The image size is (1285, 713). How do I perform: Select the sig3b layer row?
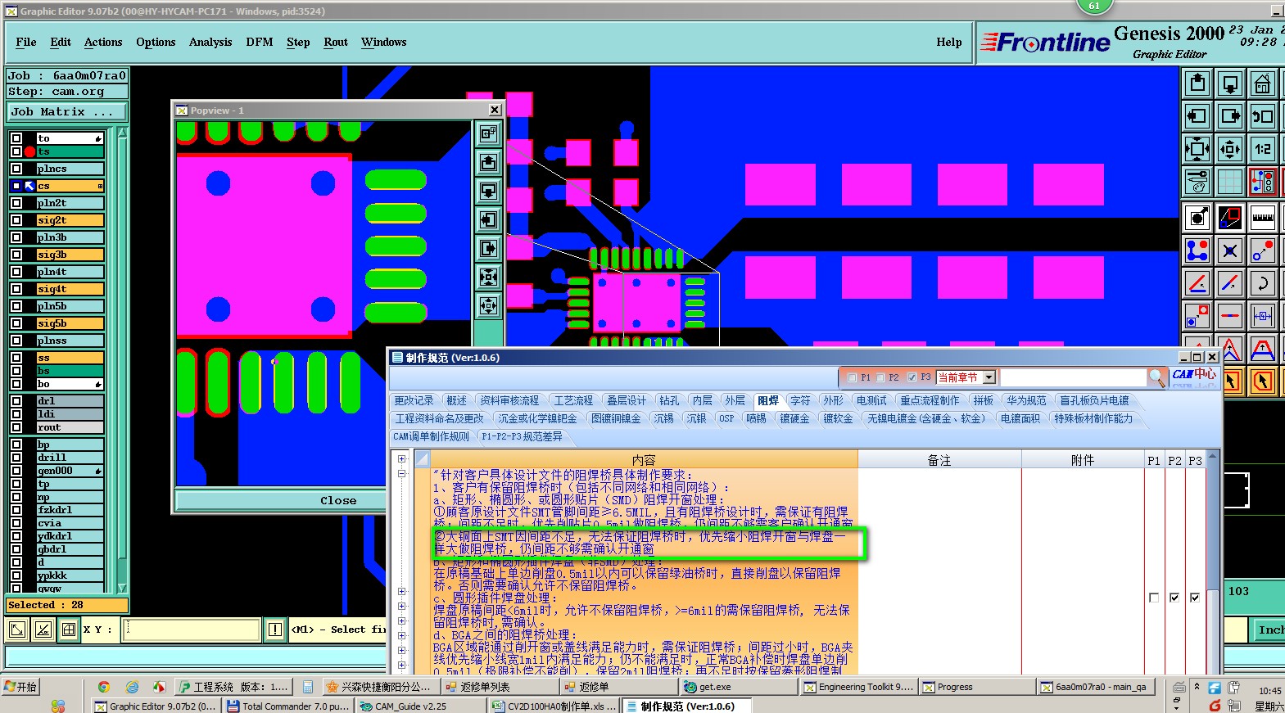[70, 255]
